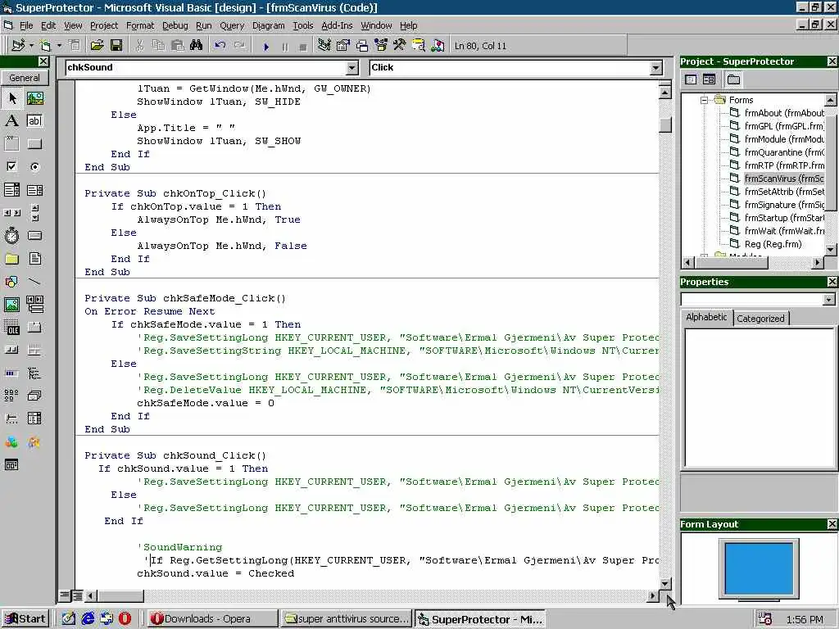Select the OptionButton control in the toolbox
Screen dimensions: 839x629
click(x=34, y=166)
